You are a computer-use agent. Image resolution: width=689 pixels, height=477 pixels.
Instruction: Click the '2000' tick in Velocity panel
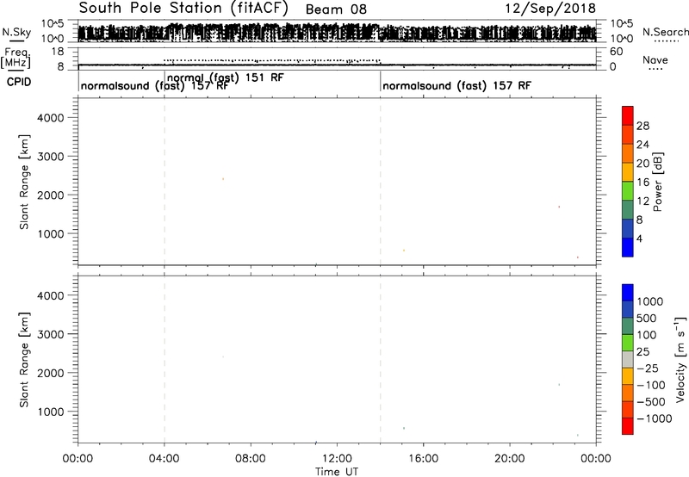click(51, 373)
